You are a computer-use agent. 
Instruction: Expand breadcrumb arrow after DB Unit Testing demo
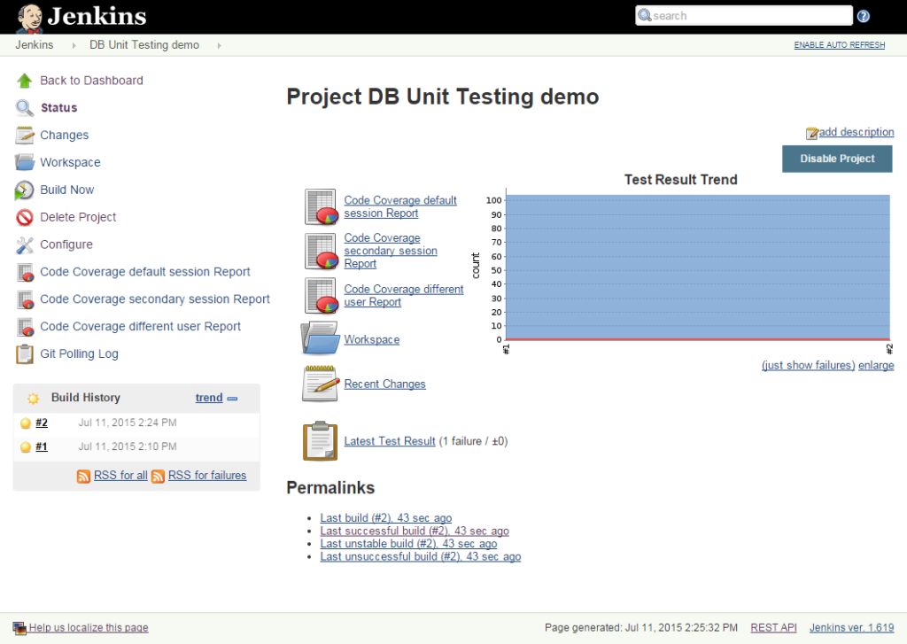click(x=220, y=45)
